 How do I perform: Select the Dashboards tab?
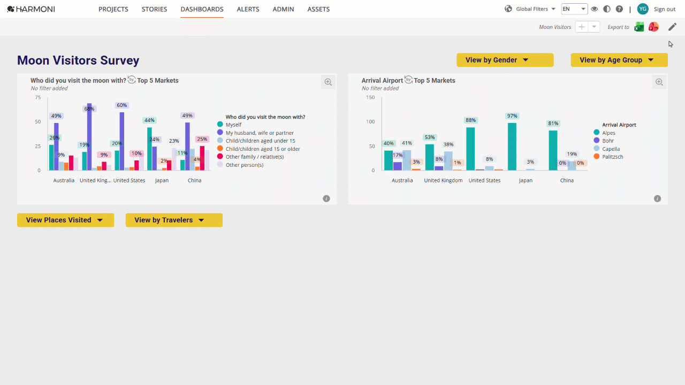pos(202,9)
